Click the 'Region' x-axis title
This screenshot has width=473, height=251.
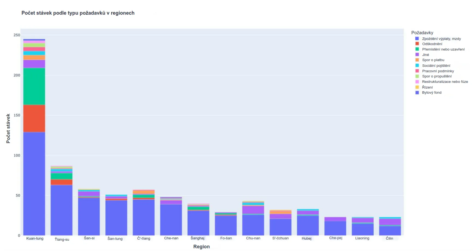(x=202, y=247)
